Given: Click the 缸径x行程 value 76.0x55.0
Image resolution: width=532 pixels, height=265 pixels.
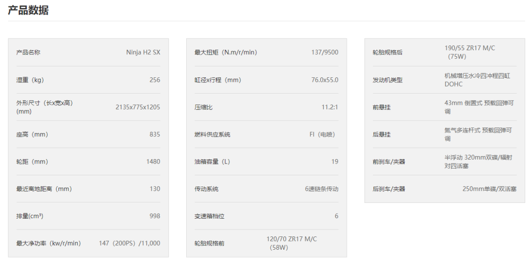Looking at the screenshot, I should (325, 80).
